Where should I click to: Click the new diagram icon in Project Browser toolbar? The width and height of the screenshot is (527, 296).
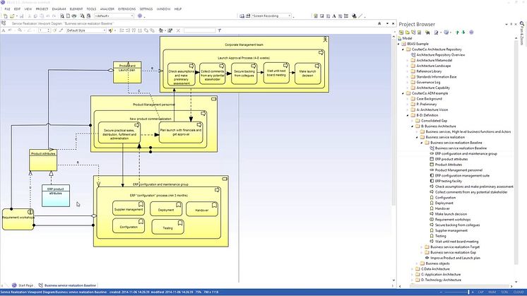[413, 32]
